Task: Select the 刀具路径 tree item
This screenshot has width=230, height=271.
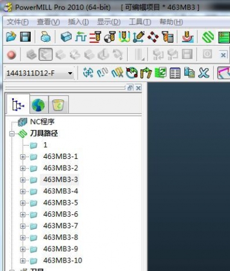Action: (44, 133)
